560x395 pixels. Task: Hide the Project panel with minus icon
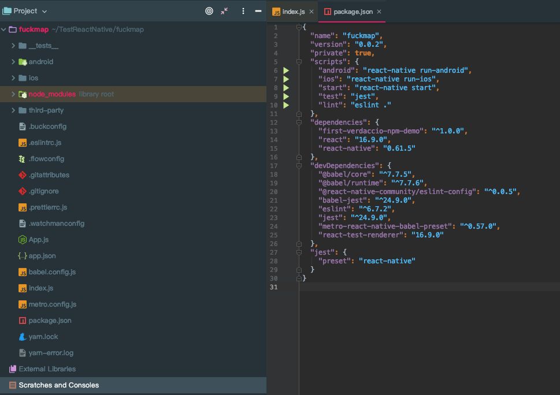[x=258, y=11]
